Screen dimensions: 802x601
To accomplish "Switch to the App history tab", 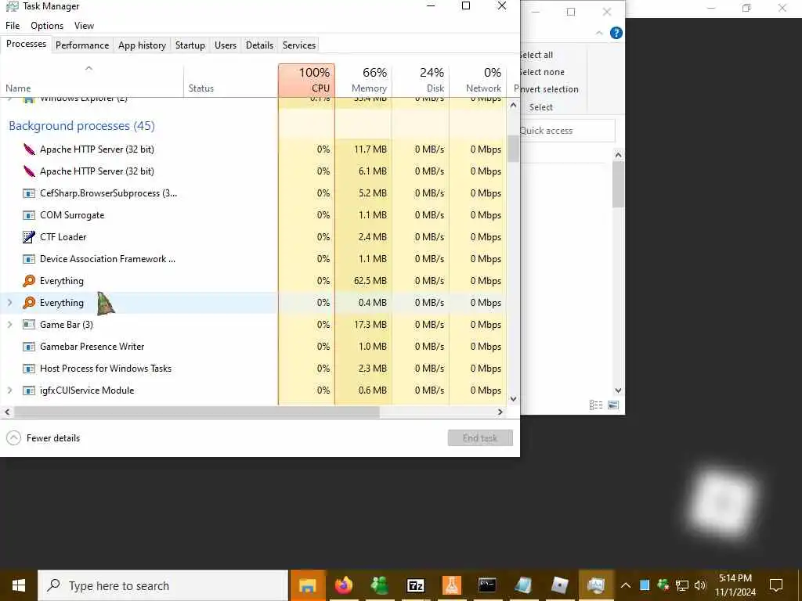I will [143, 45].
